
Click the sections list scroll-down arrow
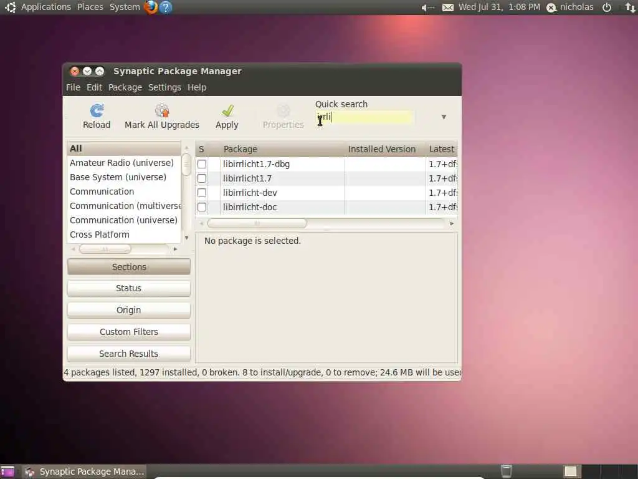[x=186, y=238]
